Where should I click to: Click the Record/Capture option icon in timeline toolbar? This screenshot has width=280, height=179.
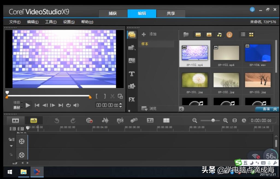point(89,120)
